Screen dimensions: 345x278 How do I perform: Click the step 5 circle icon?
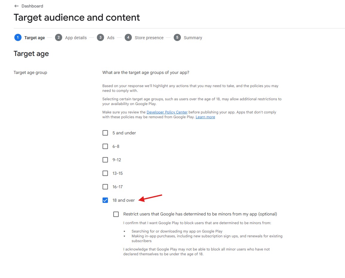(177, 37)
